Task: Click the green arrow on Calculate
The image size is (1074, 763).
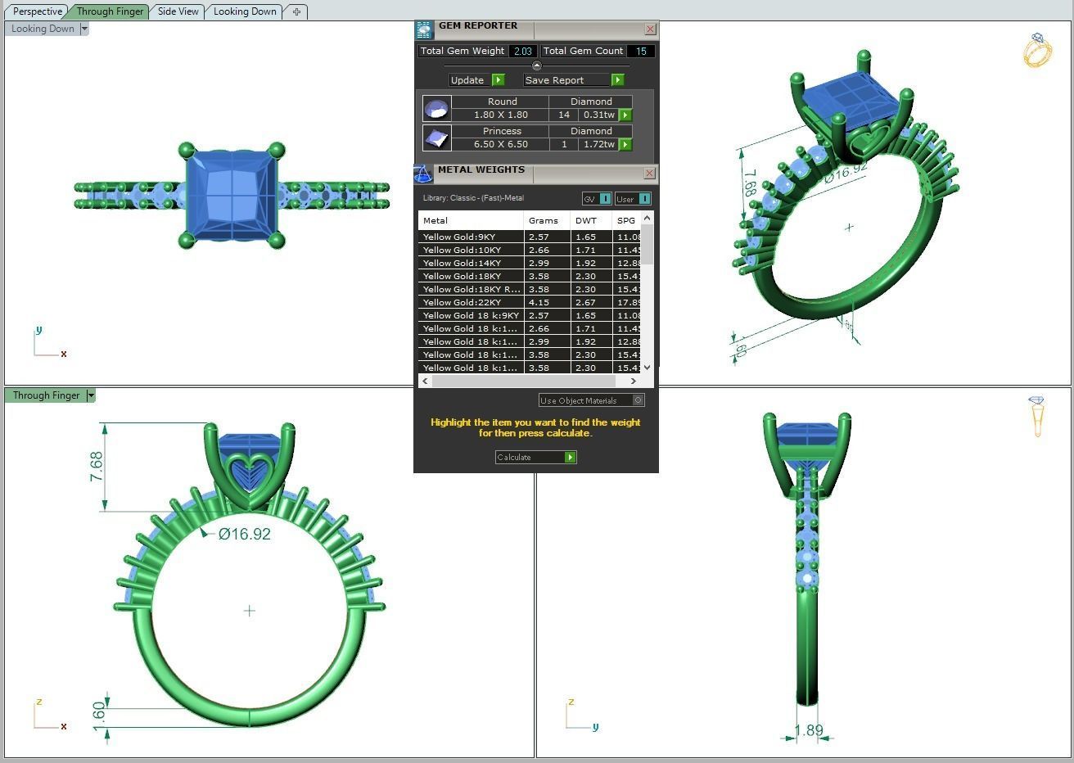Action: (571, 458)
